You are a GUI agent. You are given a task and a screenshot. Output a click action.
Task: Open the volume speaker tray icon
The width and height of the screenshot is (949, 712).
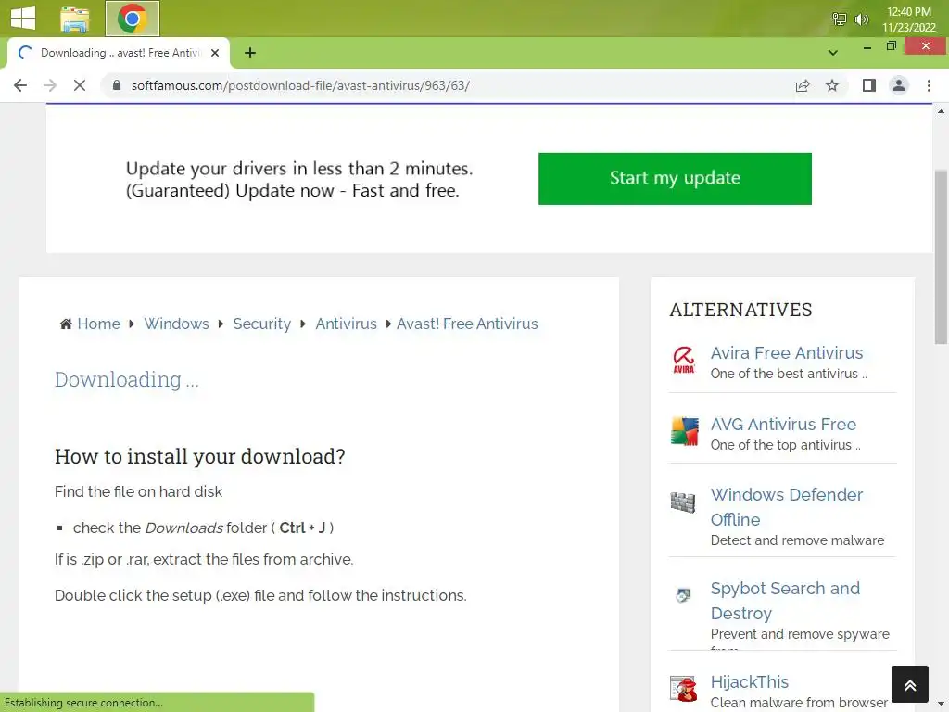(x=861, y=19)
